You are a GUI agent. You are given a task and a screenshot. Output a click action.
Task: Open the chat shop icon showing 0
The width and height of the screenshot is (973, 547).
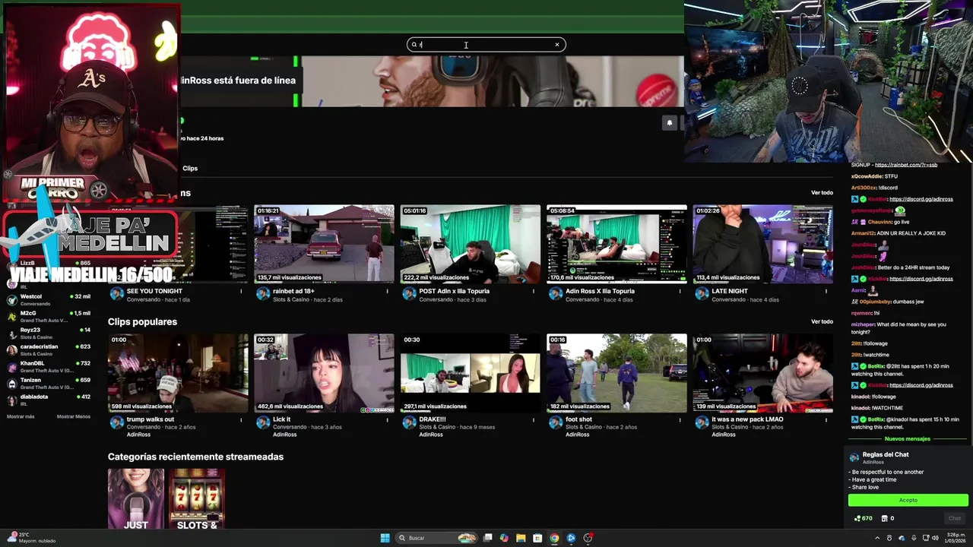(887, 518)
